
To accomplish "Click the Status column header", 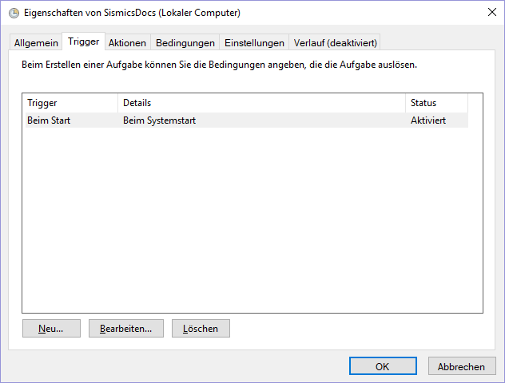I will 436,103.
